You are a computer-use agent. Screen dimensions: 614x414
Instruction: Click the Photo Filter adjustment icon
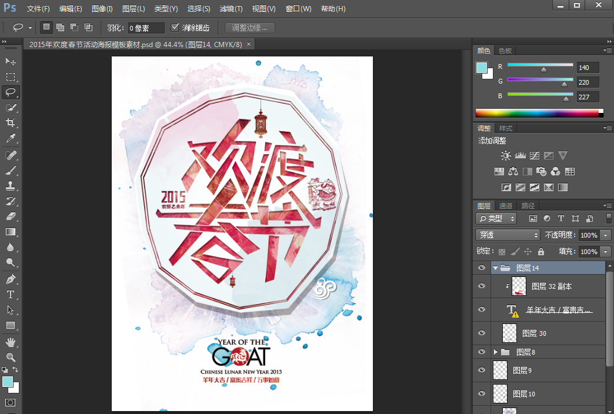tap(541, 172)
